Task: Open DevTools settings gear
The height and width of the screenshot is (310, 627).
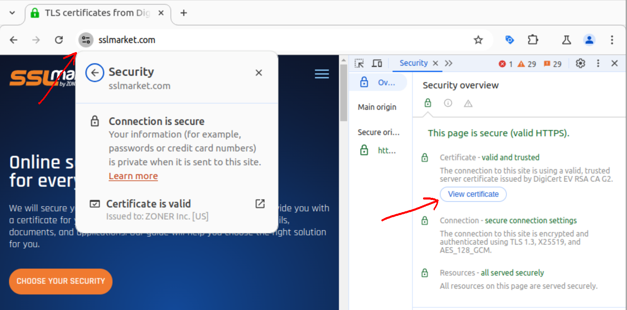Action: pyautogui.click(x=580, y=63)
